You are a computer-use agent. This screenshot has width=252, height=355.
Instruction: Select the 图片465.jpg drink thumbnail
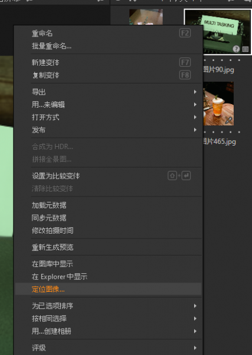coord(218,104)
